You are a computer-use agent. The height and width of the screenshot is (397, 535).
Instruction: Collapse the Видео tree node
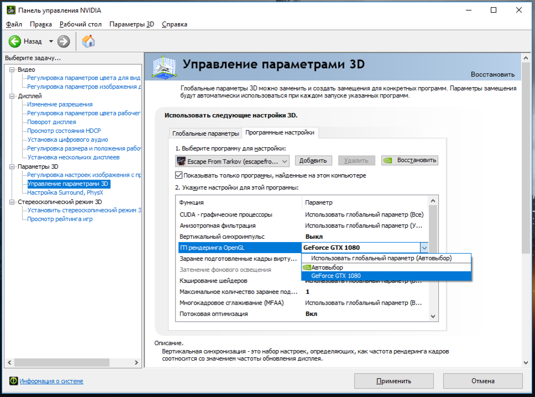[x=12, y=69]
